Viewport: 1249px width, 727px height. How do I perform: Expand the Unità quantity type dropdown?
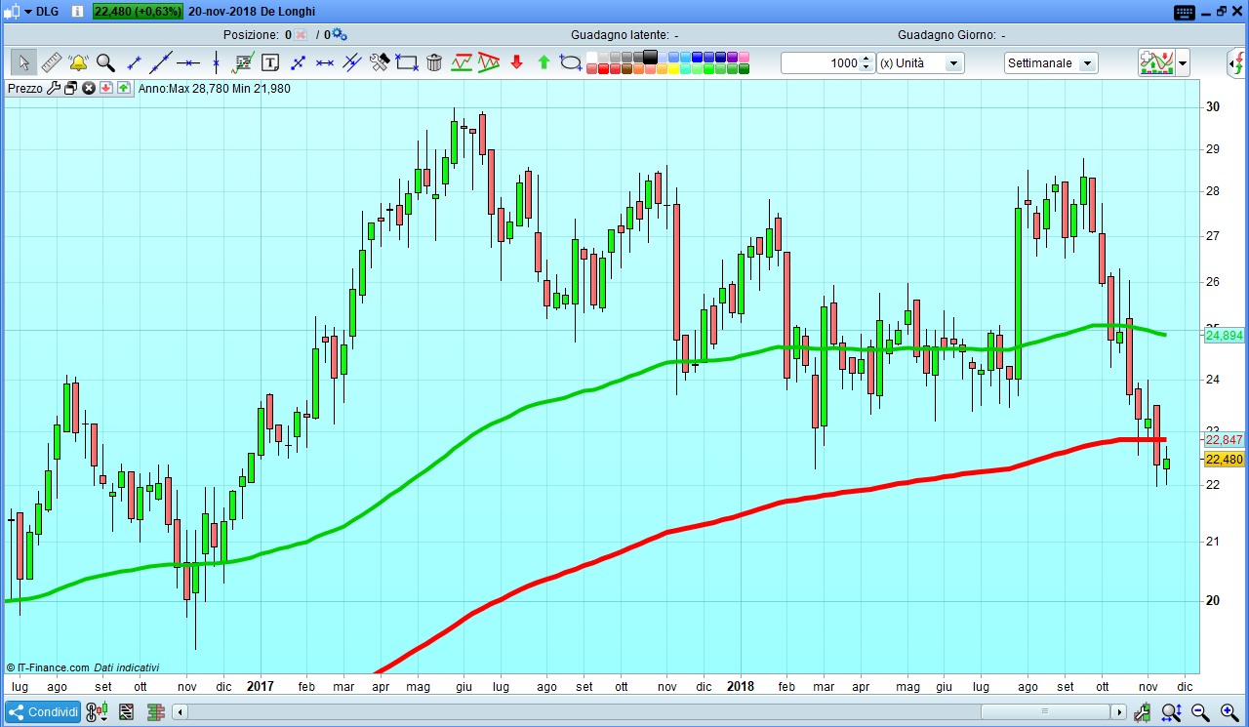(x=953, y=63)
